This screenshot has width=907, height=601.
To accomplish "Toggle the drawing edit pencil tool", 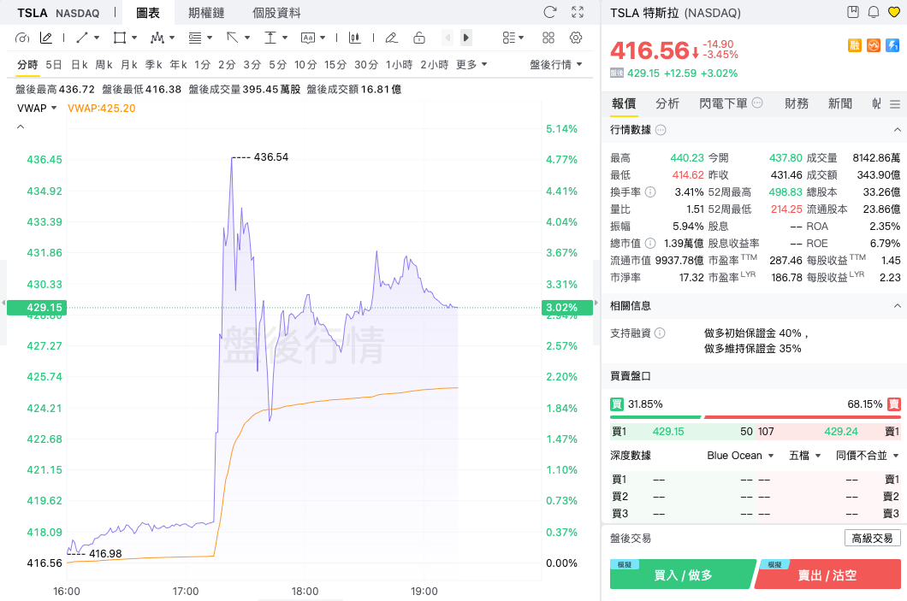I will coord(45,38).
